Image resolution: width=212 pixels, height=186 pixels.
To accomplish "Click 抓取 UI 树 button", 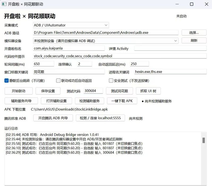I will click(x=148, y=91).
